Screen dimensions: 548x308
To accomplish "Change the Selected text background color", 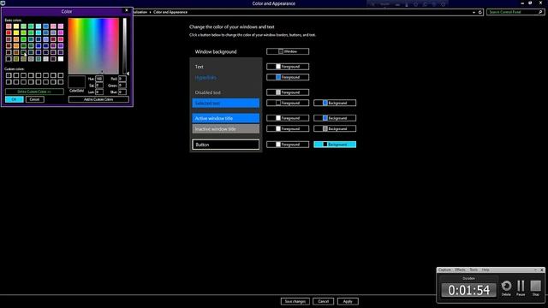I will (x=335, y=103).
